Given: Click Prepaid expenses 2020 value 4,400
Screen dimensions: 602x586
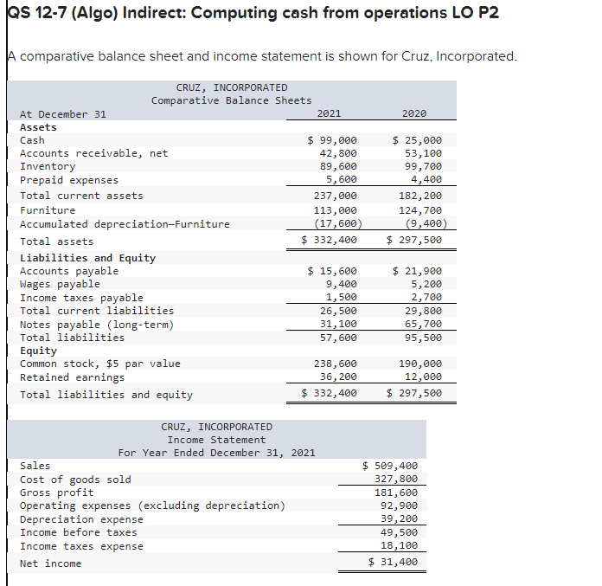Looking at the screenshot, I should point(426,179).
